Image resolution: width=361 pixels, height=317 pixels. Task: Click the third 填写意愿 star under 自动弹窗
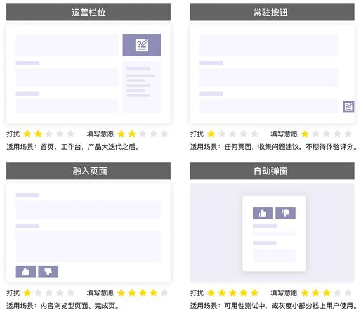327,293
